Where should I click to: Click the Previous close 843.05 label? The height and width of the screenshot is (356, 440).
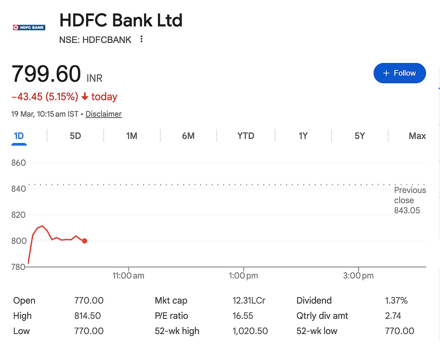pos(410,200)
